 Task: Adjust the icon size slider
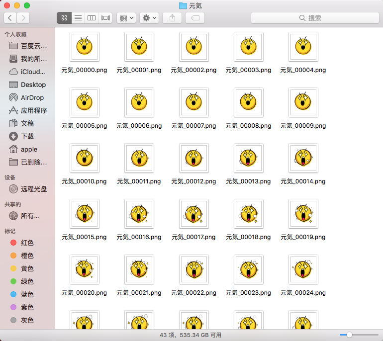(x=349, y=335)
